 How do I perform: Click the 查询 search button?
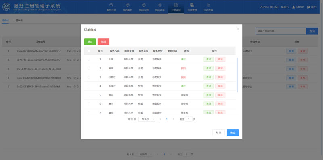point(312,31)
